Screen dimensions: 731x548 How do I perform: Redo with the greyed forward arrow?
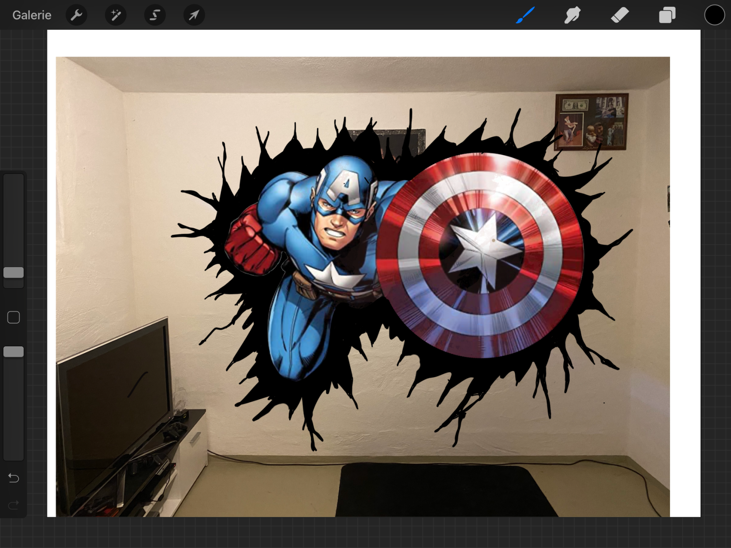point(14,505)
